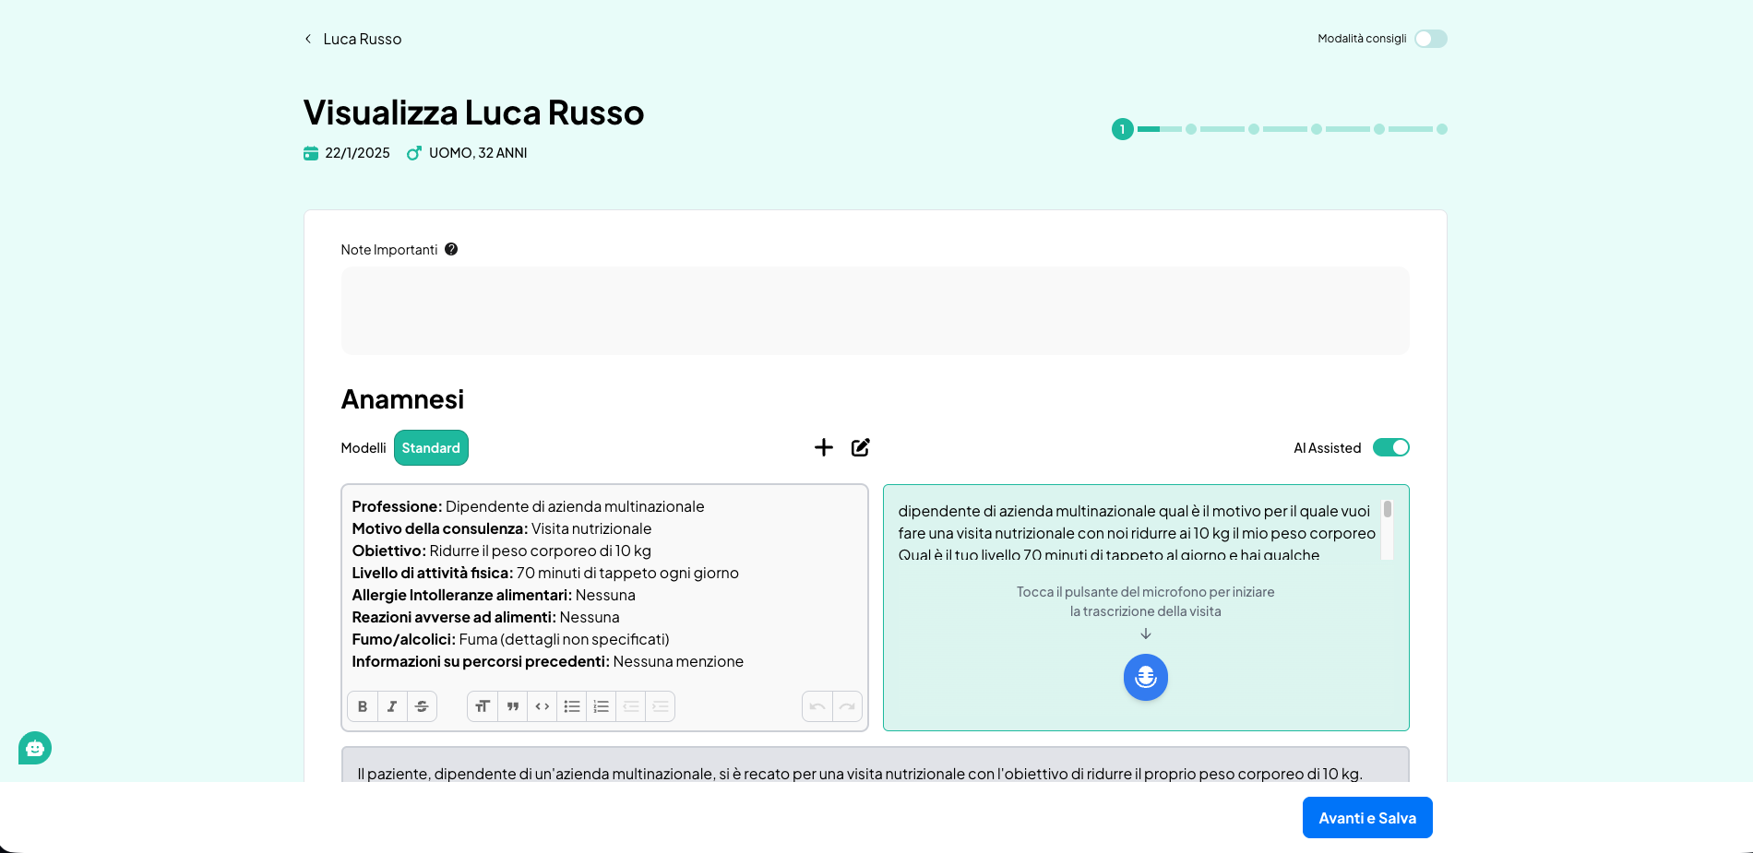
Task: Click the heading text size icon
Action: (x=483, y=706)
